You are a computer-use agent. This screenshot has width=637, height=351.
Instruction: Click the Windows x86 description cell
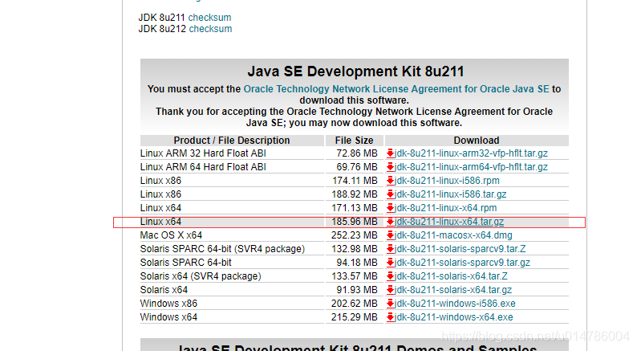click(168, 304)
